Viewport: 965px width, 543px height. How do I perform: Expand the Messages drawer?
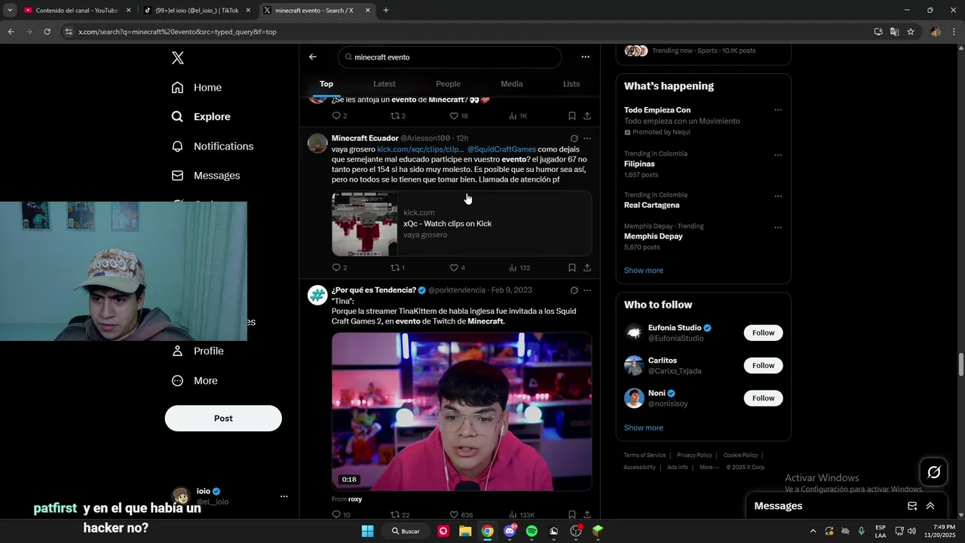[930, 506]
